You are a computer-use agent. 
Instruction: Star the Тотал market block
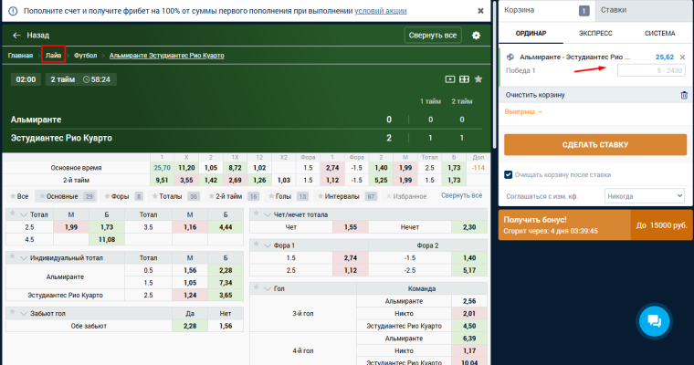coord(13,214)
